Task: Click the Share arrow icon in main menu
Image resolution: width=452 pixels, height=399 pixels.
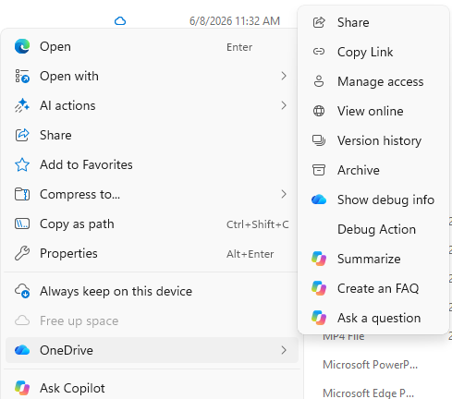Action: 22,135
